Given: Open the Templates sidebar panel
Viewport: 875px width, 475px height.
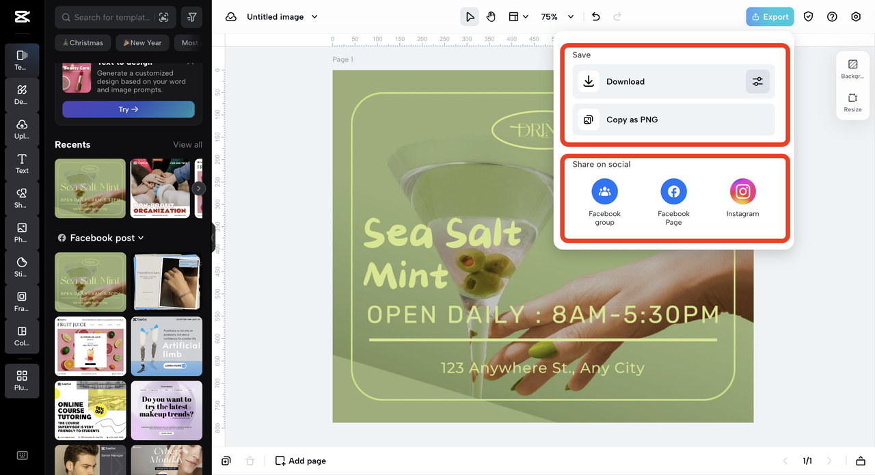Looking at the screenshot, I should (22, 59).
